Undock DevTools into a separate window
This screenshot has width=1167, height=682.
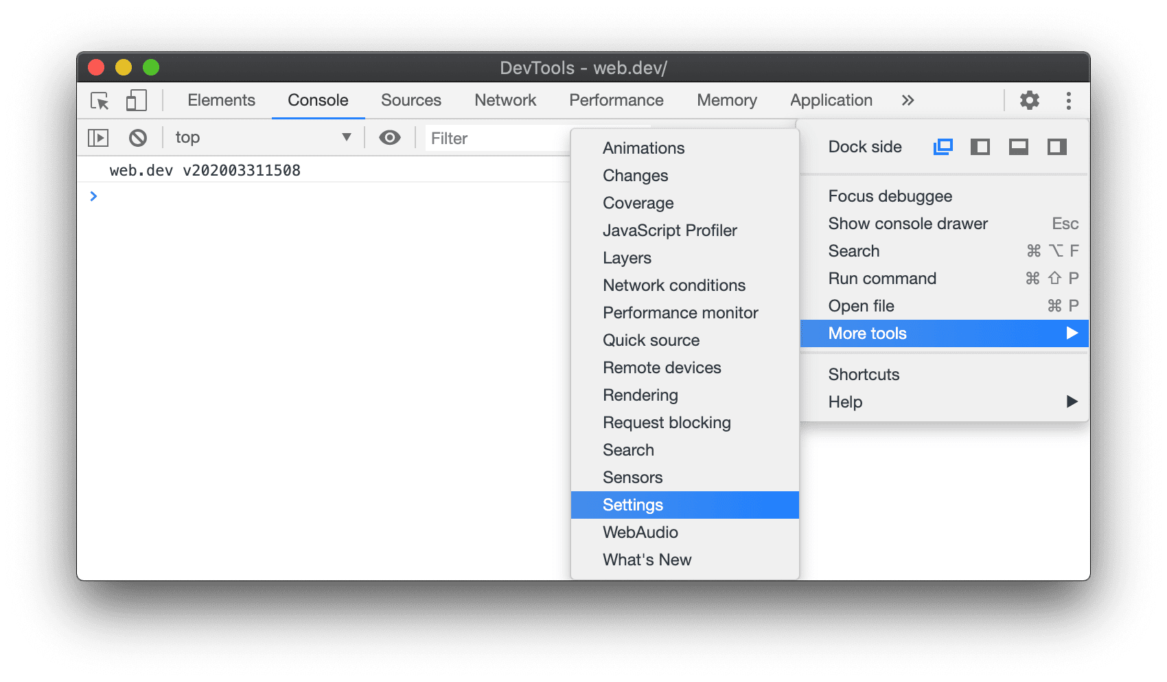coord(943,146)
